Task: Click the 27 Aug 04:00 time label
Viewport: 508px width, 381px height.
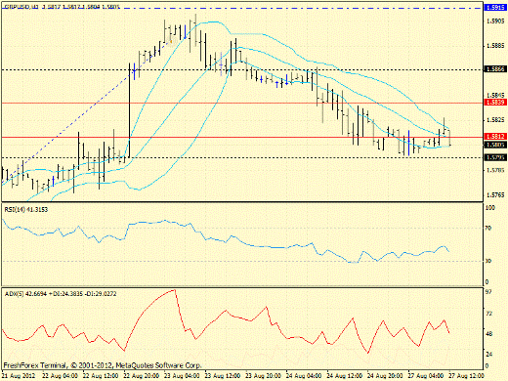Action: (x=426, y=376)
